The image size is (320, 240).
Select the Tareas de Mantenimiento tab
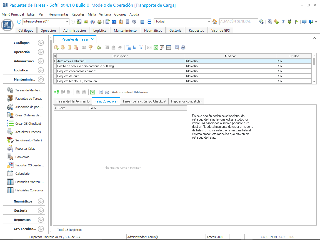click(x=73, y=101)
